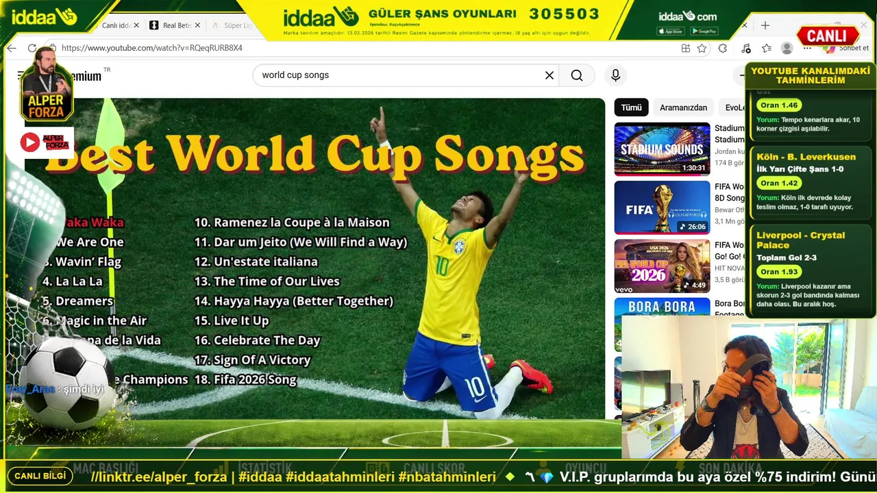Click the webcam overlay of the streamer
This screenshot has width=877, height=493.
[749, 387]
